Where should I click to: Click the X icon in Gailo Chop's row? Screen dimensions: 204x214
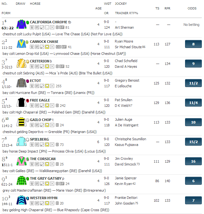[52, 125]
